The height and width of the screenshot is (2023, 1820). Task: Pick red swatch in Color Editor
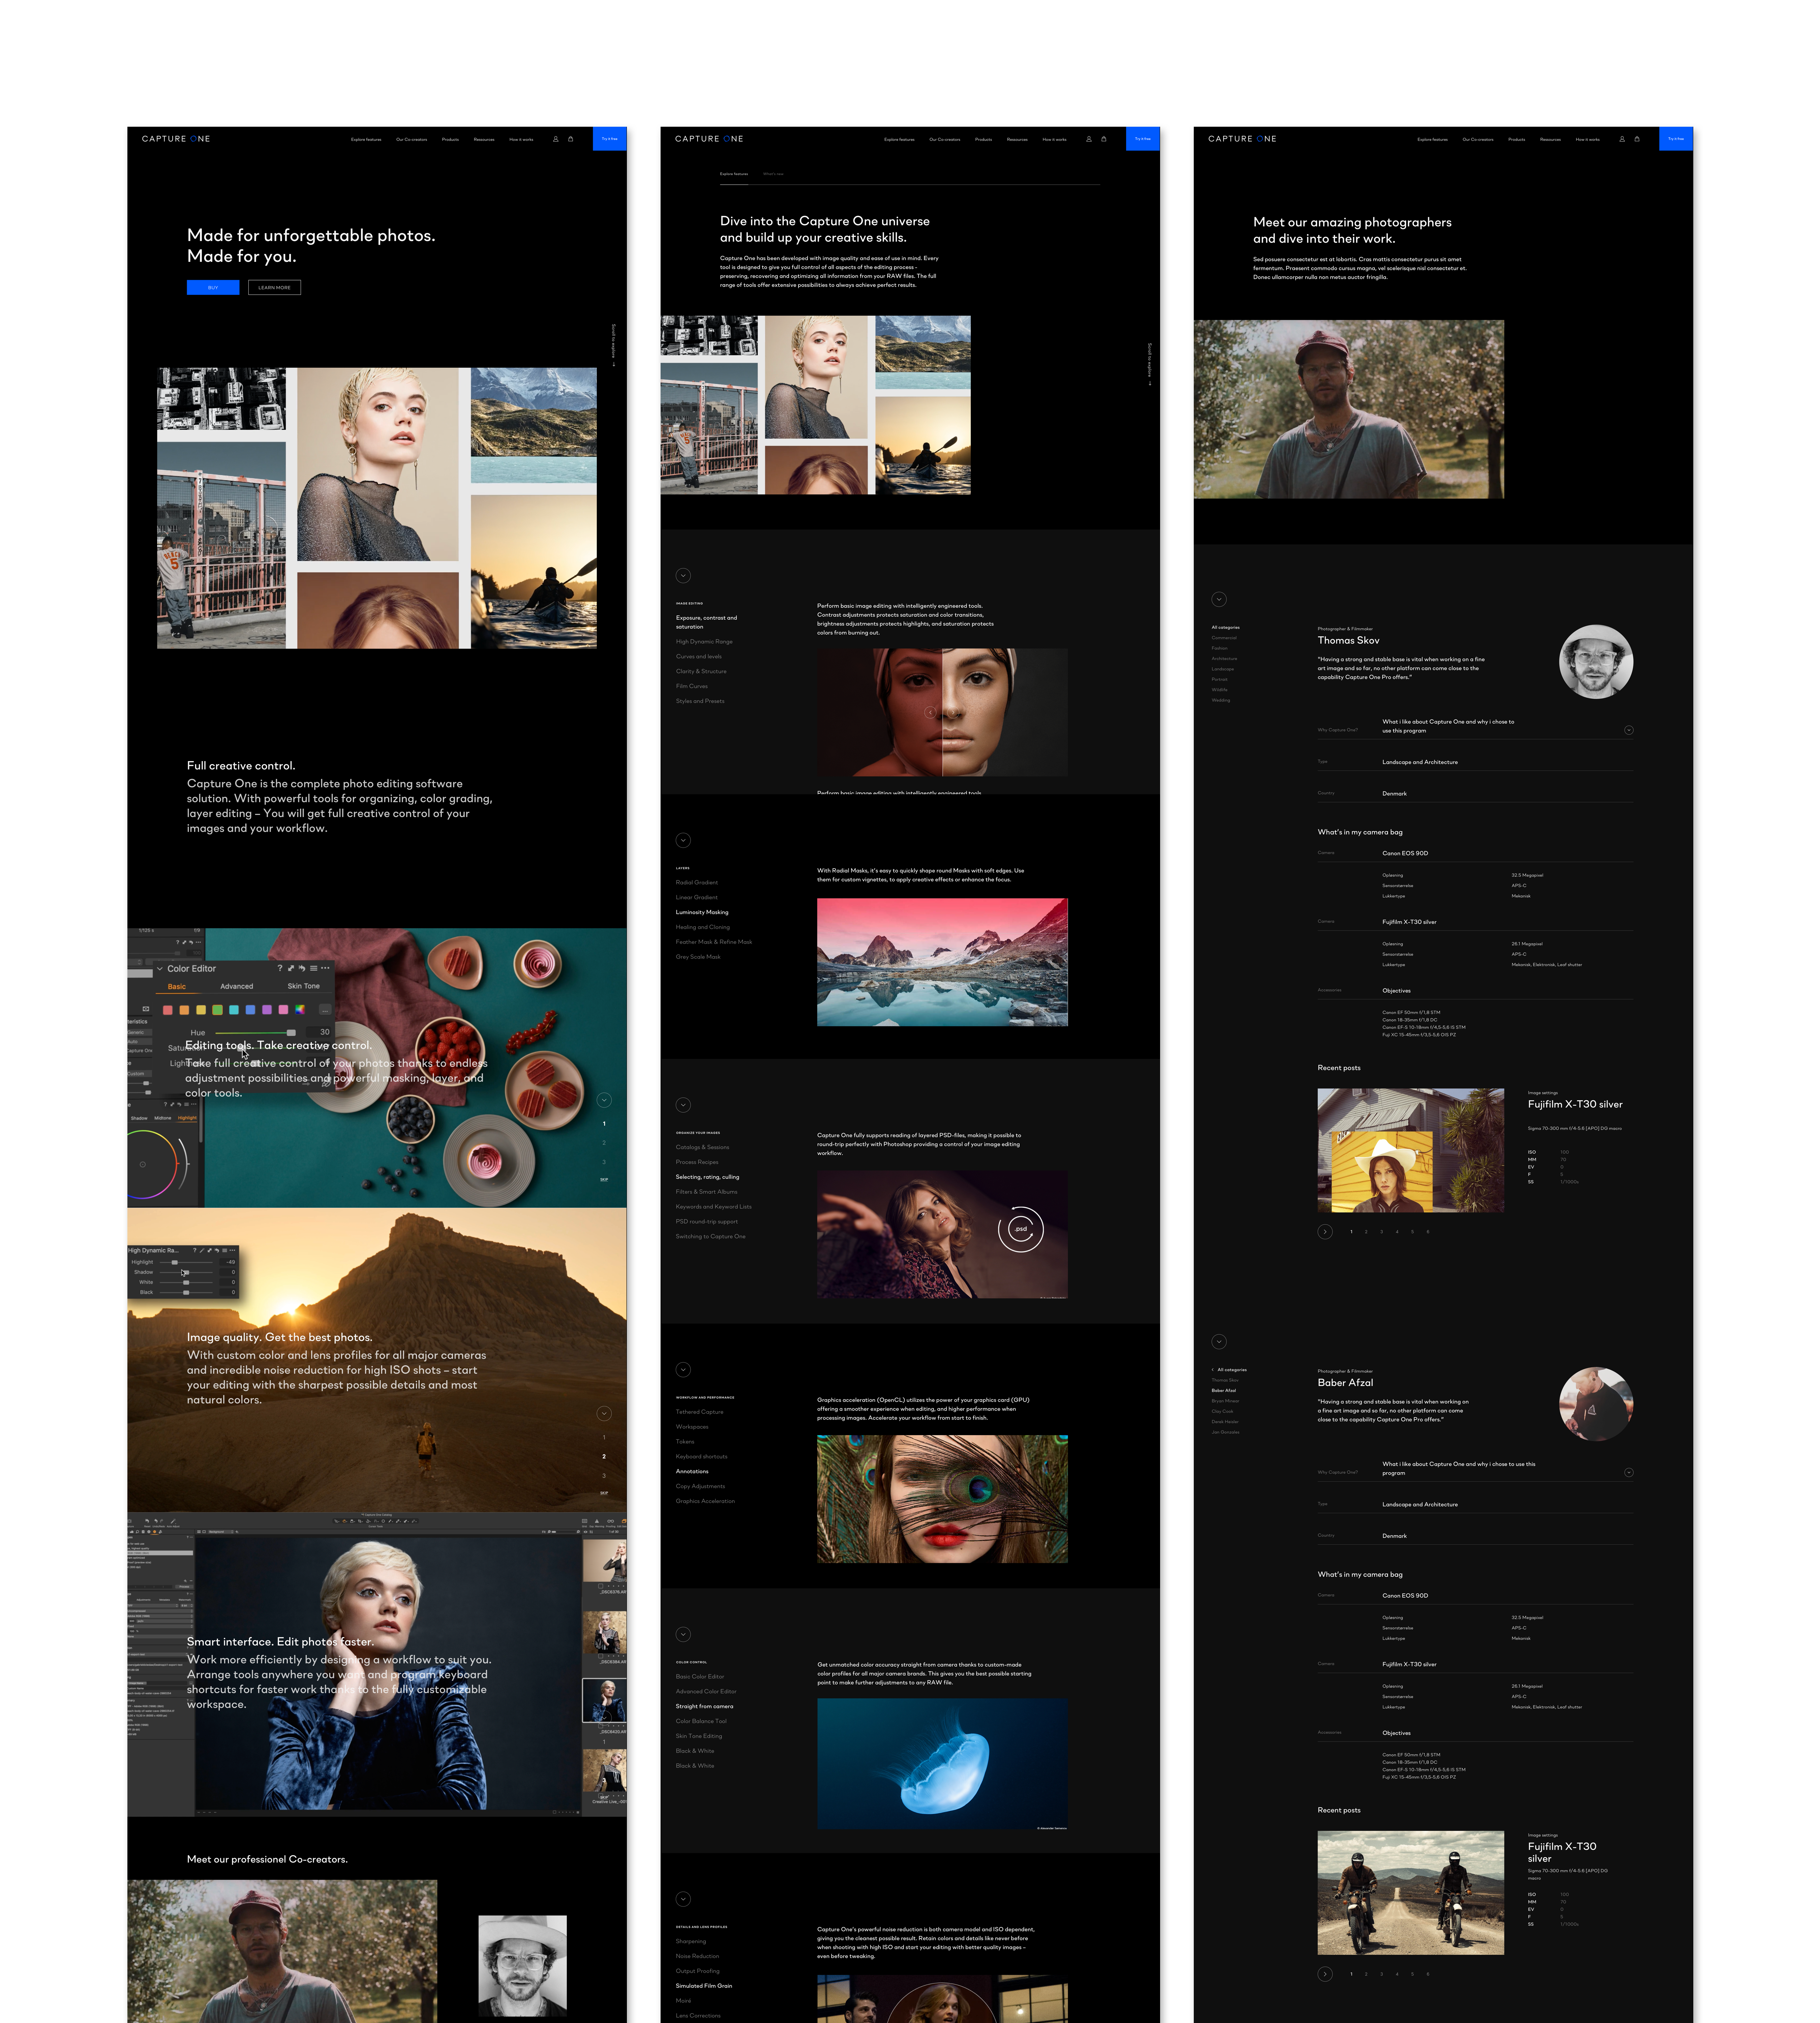coord(168,1010)
